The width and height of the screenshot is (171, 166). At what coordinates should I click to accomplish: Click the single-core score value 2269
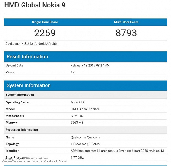pos(45,33)
